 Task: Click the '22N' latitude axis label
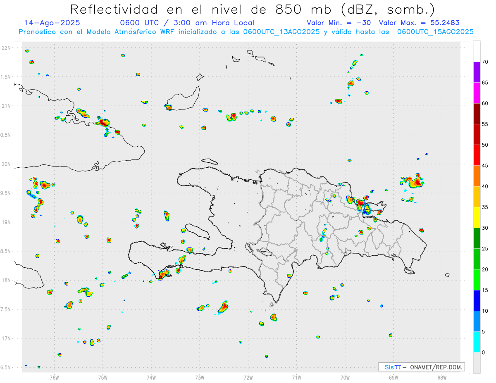[x=7, y=48]
